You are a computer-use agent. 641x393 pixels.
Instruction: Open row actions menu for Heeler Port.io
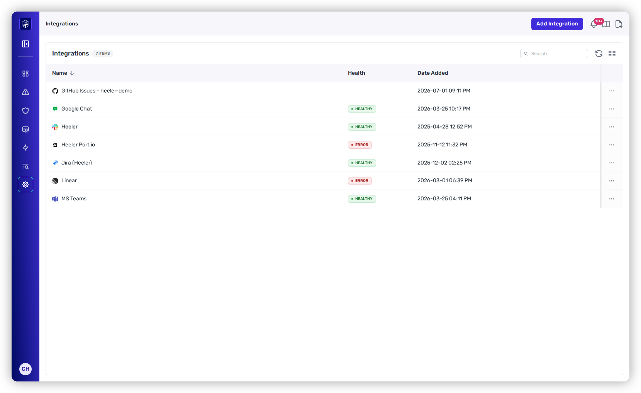tap(612, 145)
